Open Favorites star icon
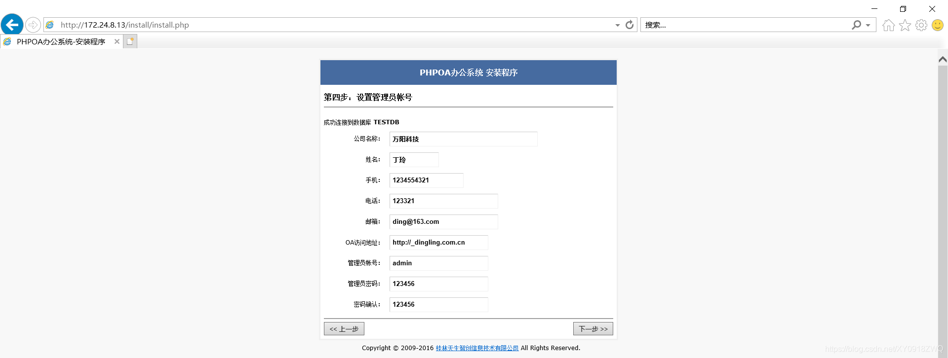The height and width of the screenshot is (358, 948). pyautogui.click(x=905, y=25)
